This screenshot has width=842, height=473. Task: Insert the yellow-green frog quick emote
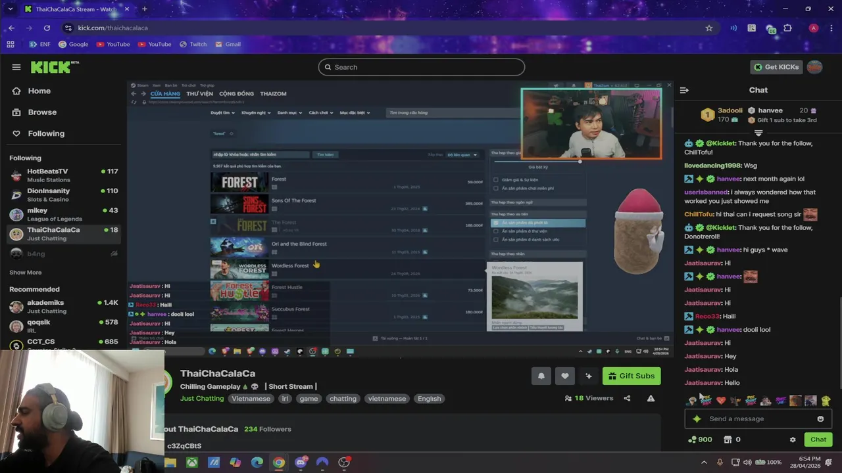tap(826, 401)
